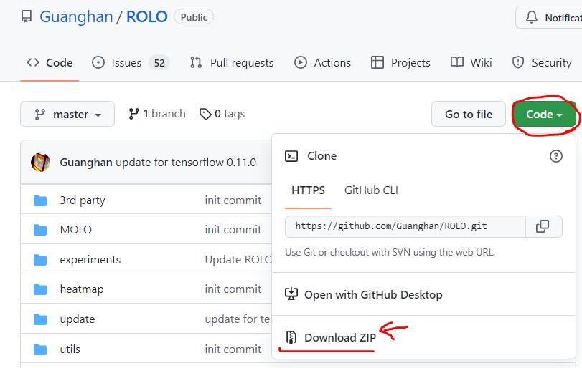View the 1 branch link

pos(157,114)
